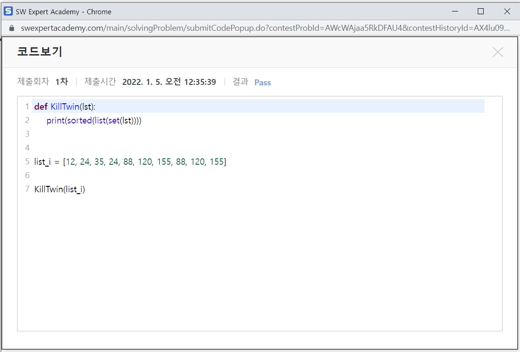The image size is (520, 352).
Task: Click the Pass result text
Action: point(263,83)
